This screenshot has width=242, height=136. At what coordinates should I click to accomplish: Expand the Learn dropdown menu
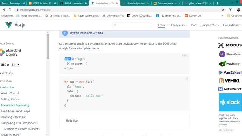coord(163,25)
